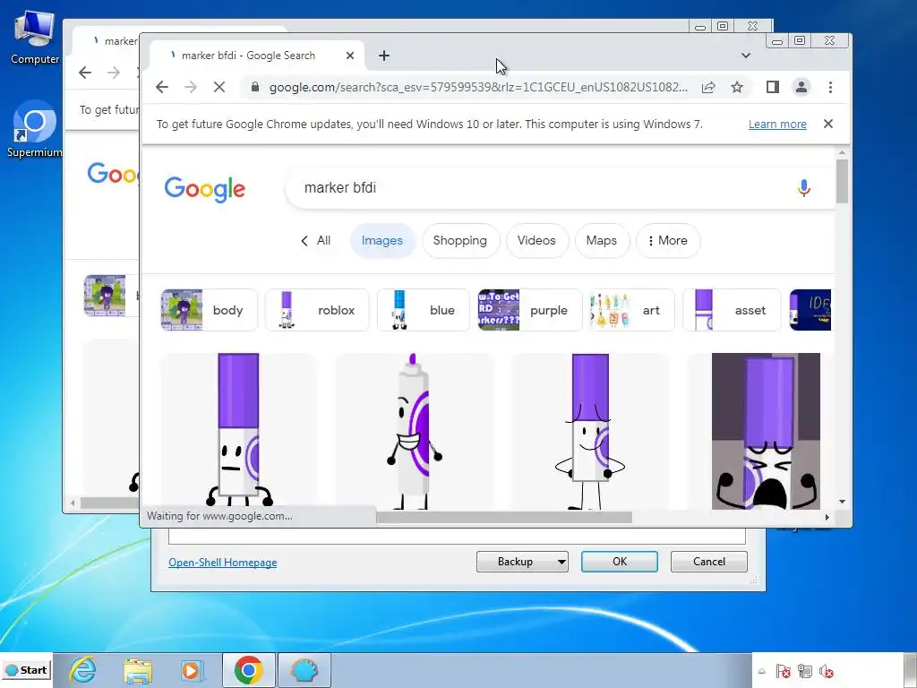Open the shouting marker image on grey
The image size is (917, 688).
[766, 431]
